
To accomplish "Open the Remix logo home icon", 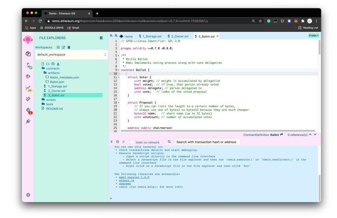I will pos(28,40).
